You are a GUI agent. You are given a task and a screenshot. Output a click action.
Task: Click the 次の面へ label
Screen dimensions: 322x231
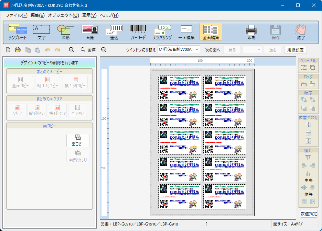click(x=212, y=50)
